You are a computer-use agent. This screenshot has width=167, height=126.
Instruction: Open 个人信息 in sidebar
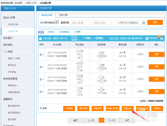pos(8,52)
